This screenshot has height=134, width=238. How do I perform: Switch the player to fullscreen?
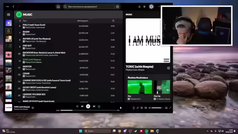[170, 108]
